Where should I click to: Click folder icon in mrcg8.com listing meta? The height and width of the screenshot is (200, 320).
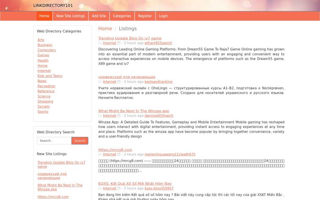100,154
